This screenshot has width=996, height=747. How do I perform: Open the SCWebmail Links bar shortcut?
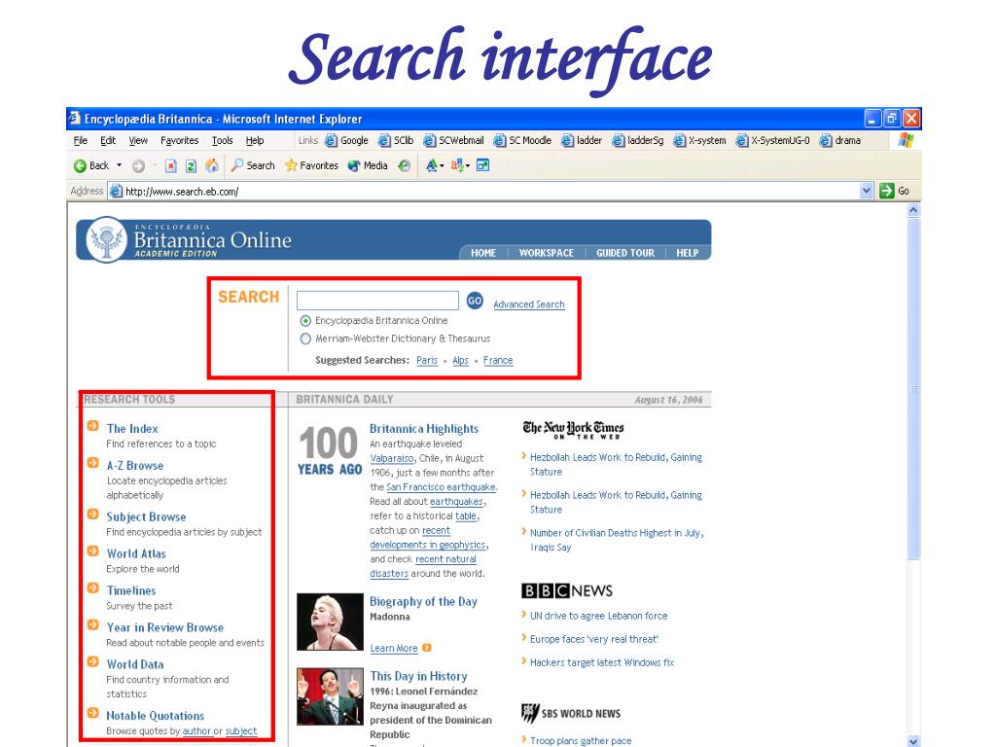[453, 140]
